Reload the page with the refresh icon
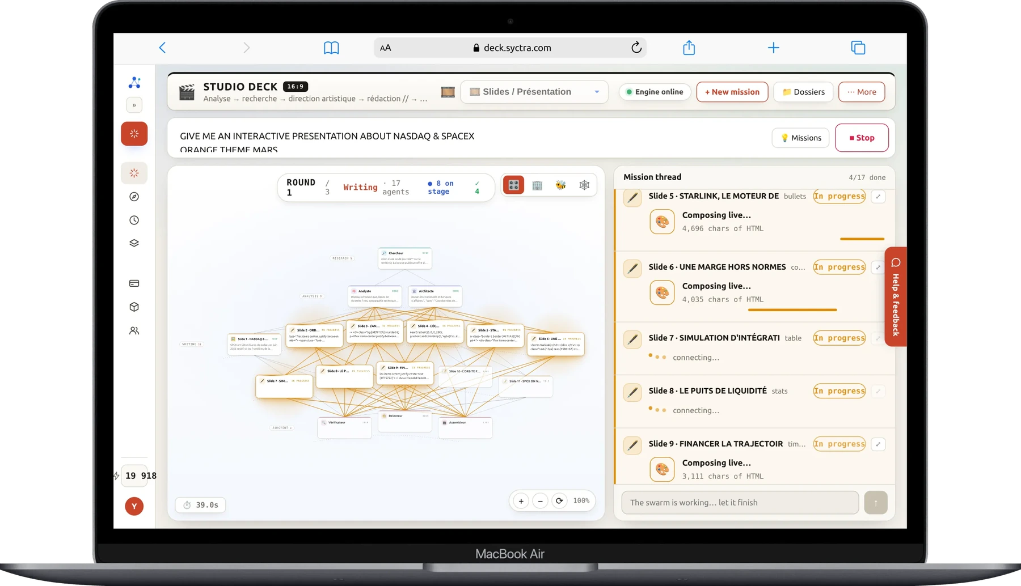Viewport: 1021px width, 586px height. (x=636, y=48)
